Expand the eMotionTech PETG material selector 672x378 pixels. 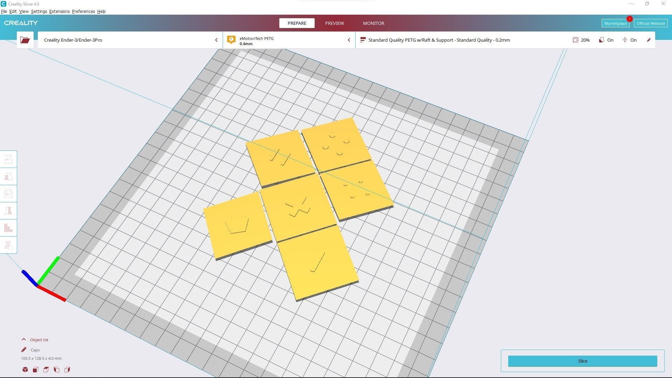pyautogui.click(x=289, y=40)
